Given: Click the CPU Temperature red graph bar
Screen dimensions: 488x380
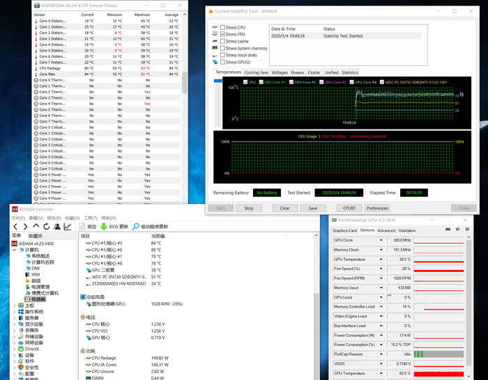Looking at the screenshot, I should 439,374.
